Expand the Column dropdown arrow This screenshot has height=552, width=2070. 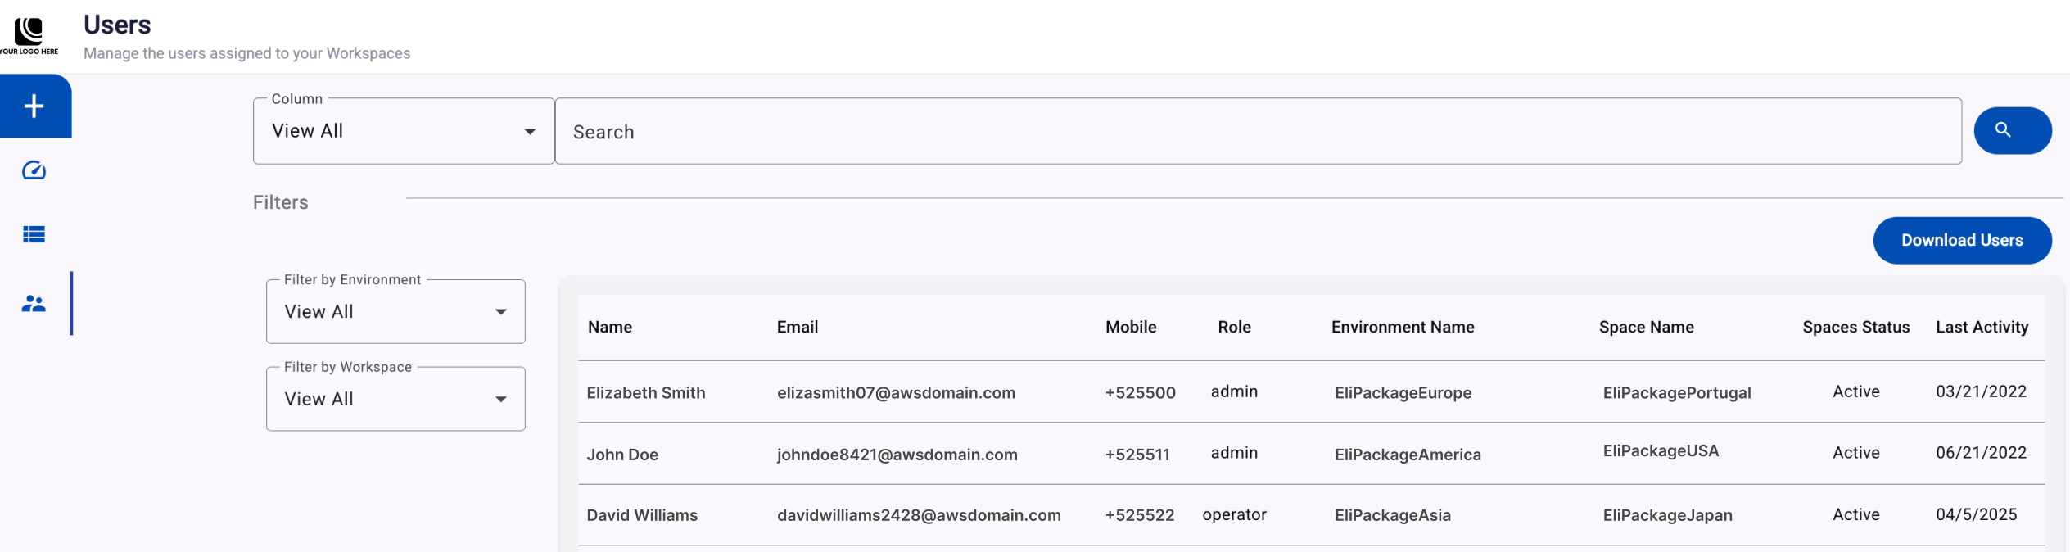point(530,131)
